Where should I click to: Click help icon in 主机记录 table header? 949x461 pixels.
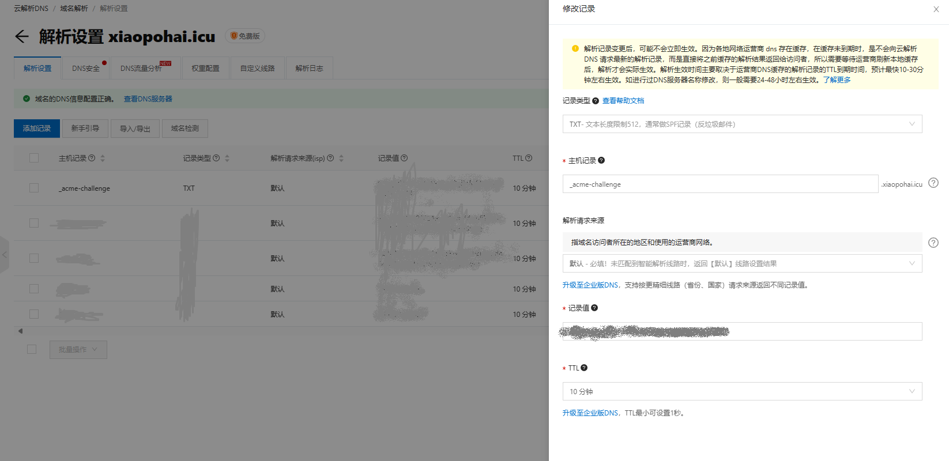(92, 158)
